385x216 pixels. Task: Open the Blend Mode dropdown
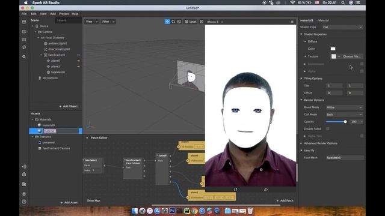tap(344, 107)
